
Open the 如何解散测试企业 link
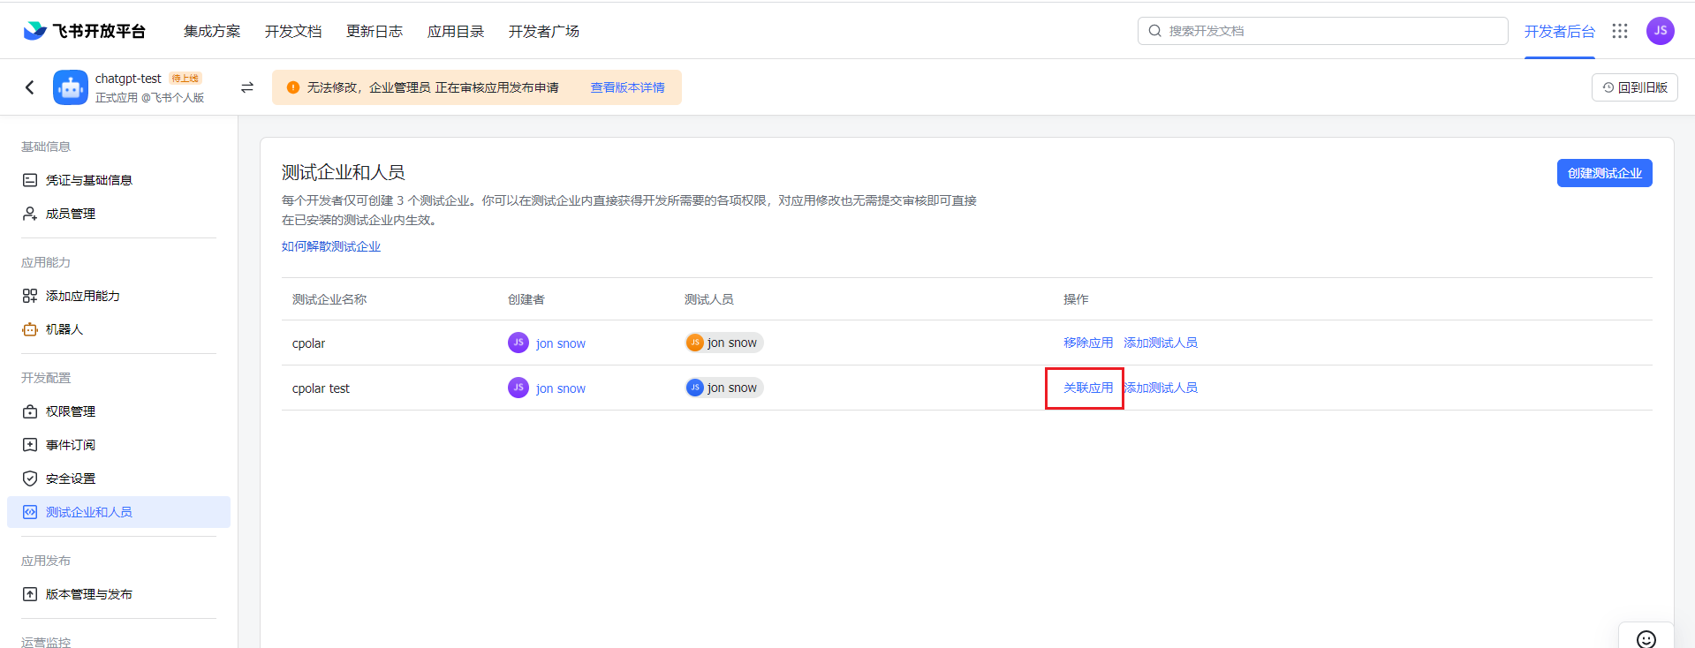pyautogui.click(x=331, y=246)
